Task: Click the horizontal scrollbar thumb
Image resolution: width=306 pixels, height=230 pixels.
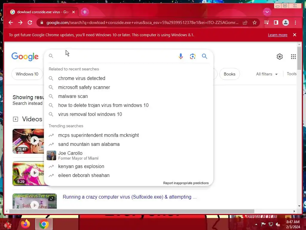Action: pyautogui.click(x=132, y=211)
